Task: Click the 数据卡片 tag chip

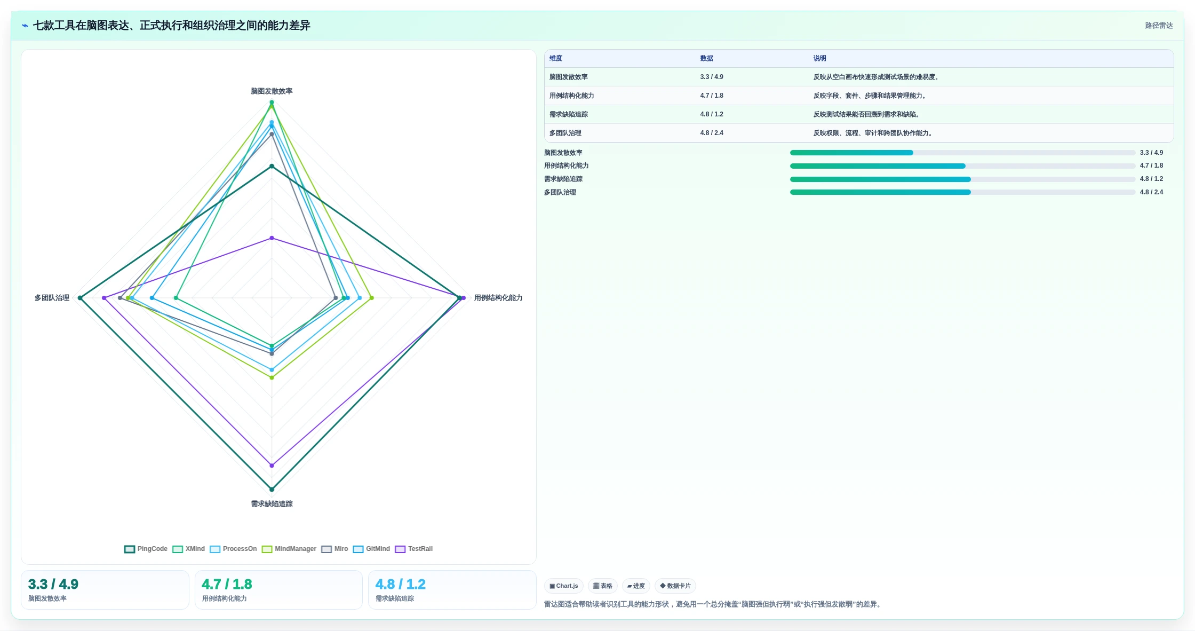Action: pos(675,586)
